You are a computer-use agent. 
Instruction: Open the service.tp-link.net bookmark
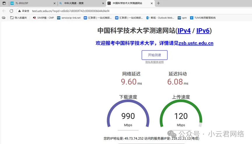[x=69, y=18]
